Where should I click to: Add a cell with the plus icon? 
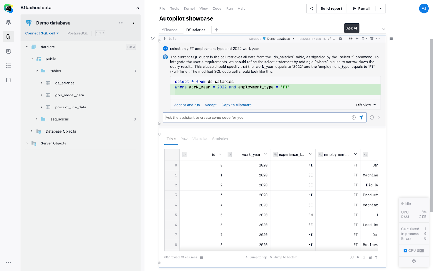click(x=357, y=39)
